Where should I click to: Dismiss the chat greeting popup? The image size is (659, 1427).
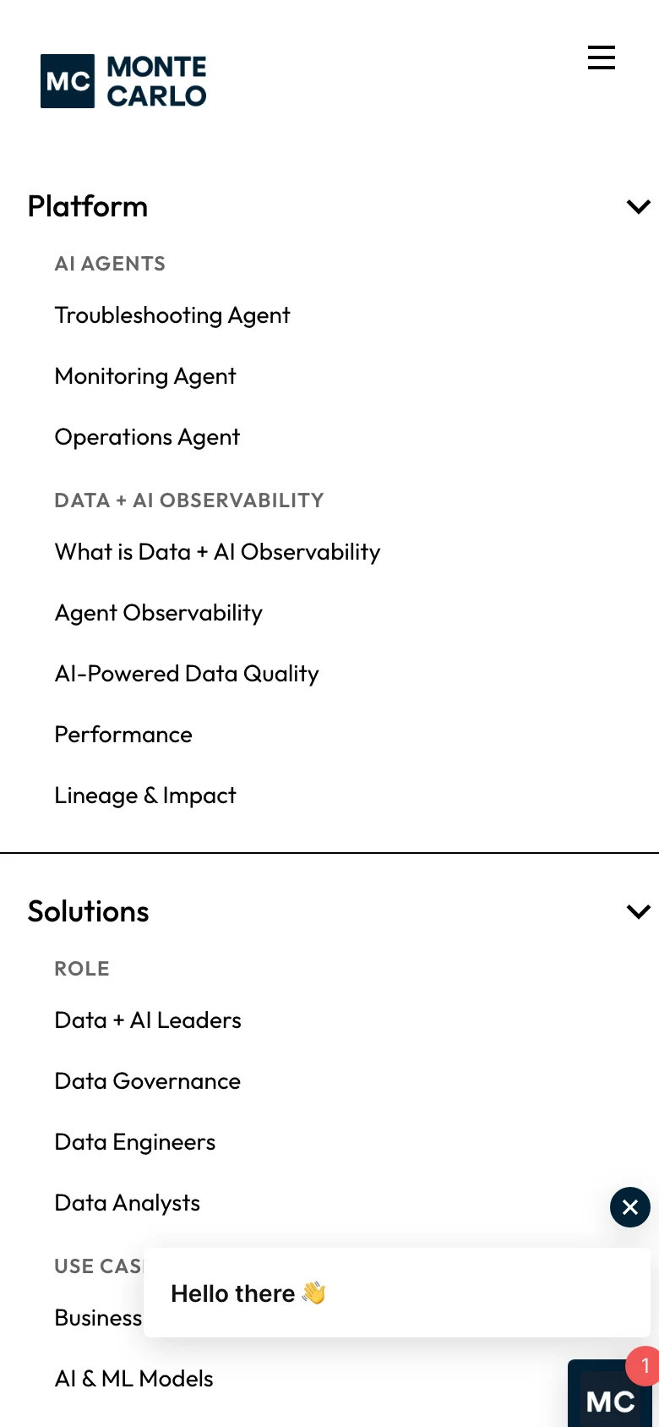[x=630, y=1207]
